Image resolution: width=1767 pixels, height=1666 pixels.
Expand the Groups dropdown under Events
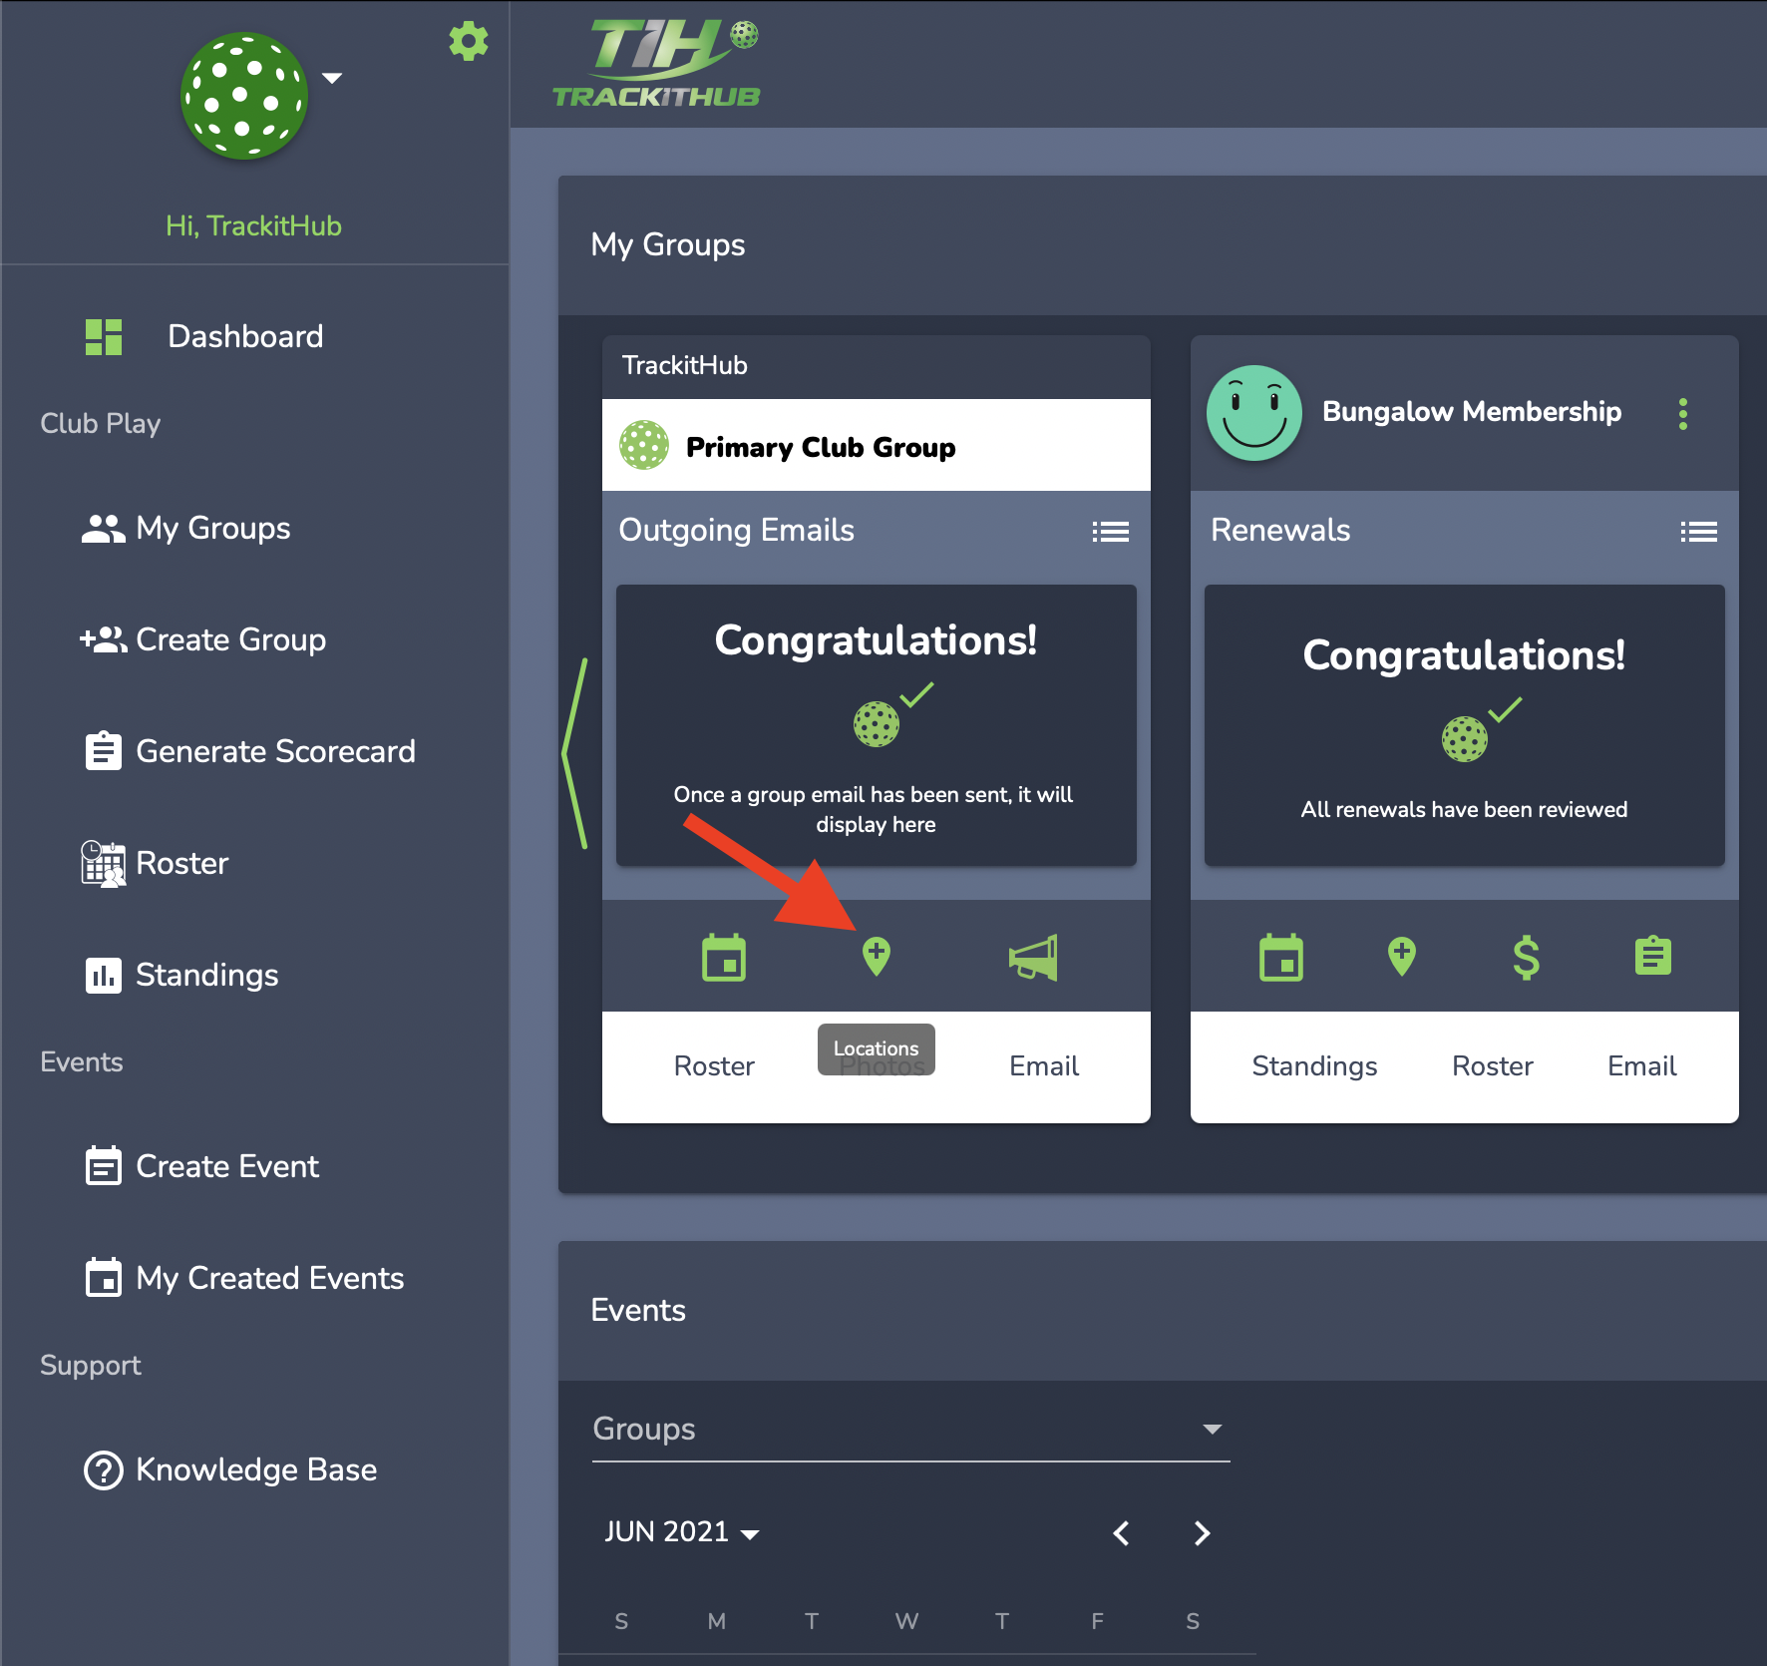click(910, 1430)
